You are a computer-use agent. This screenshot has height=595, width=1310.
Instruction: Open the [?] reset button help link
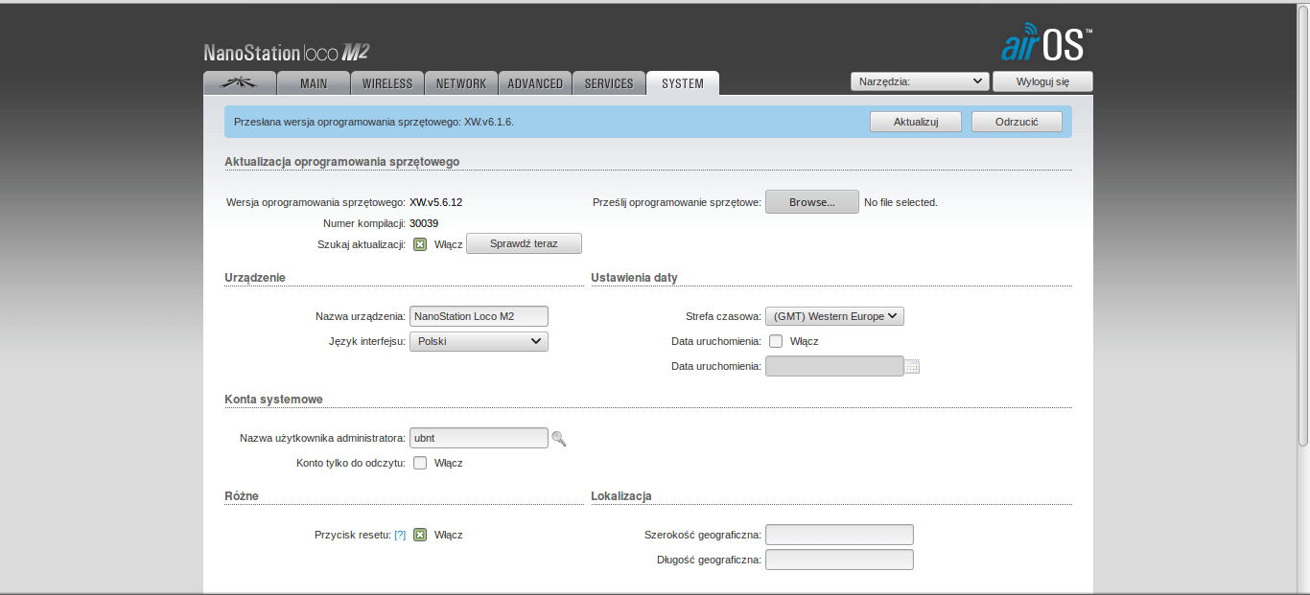[400, 535]
